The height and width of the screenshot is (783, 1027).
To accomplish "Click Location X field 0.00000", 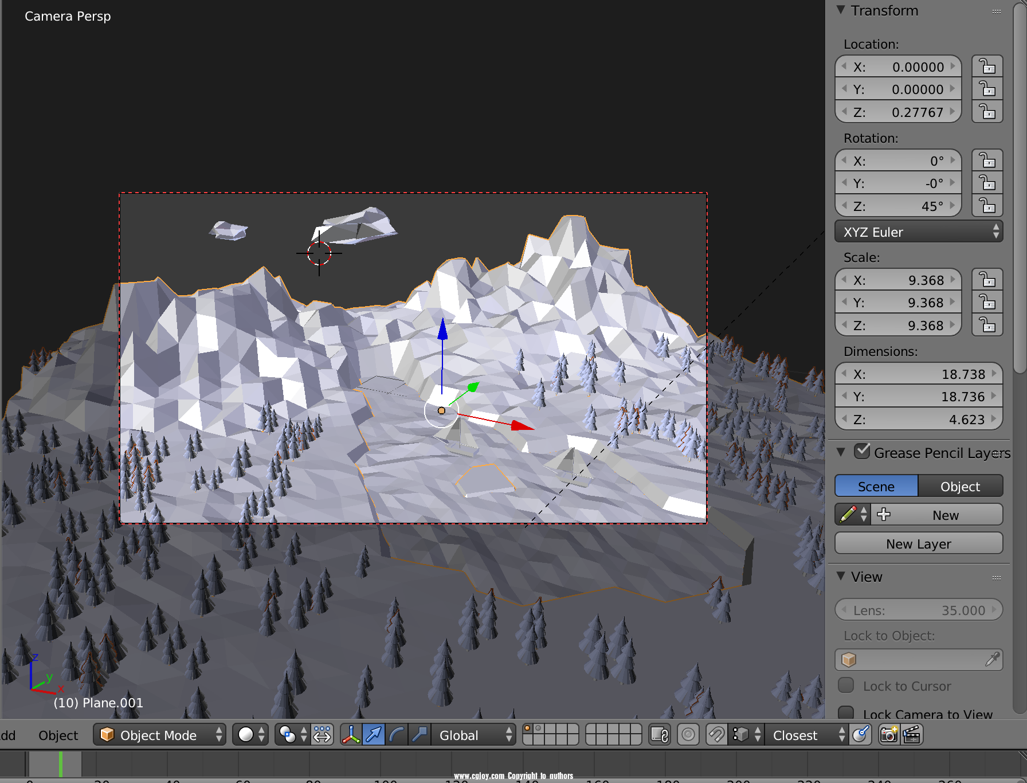I will click(898, 66).
